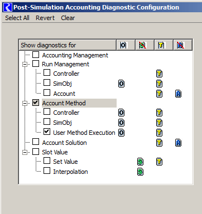The height and width of the screenshot is (214, 202).
Task: Click the T icon in Account Method Controller row
Action: tap(159, 113)
